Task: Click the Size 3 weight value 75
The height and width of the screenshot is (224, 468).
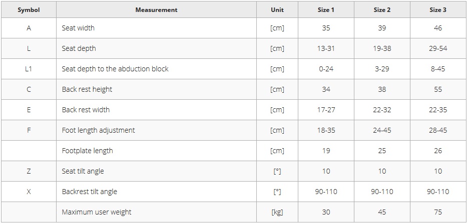Action: pos(438,212)
